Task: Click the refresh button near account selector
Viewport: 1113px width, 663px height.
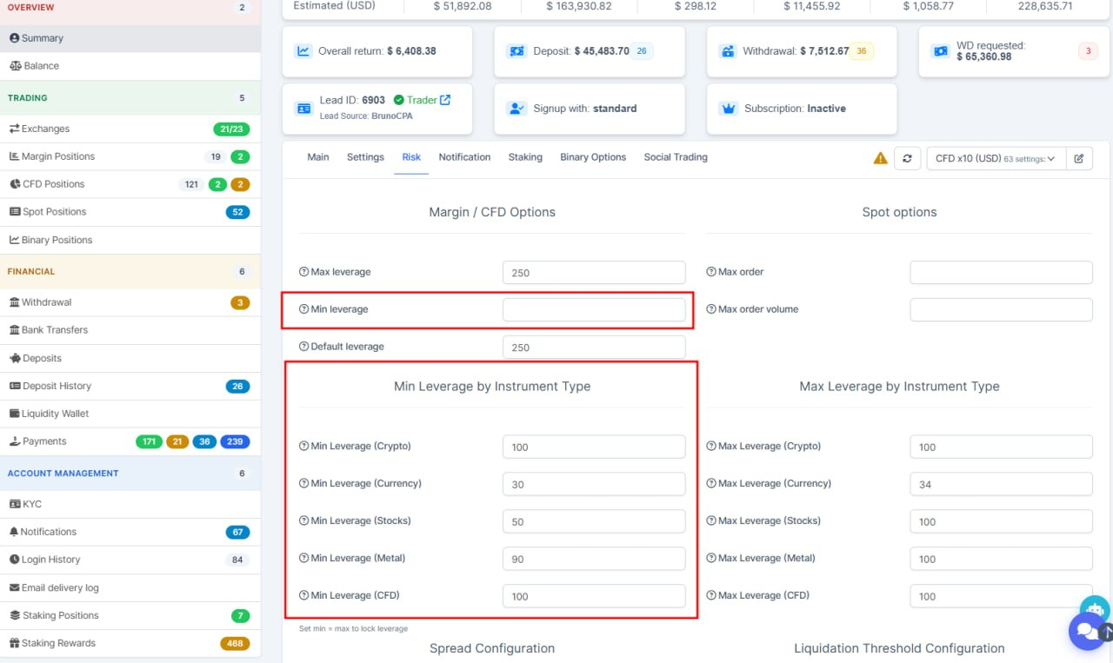Action: (907, 158)
